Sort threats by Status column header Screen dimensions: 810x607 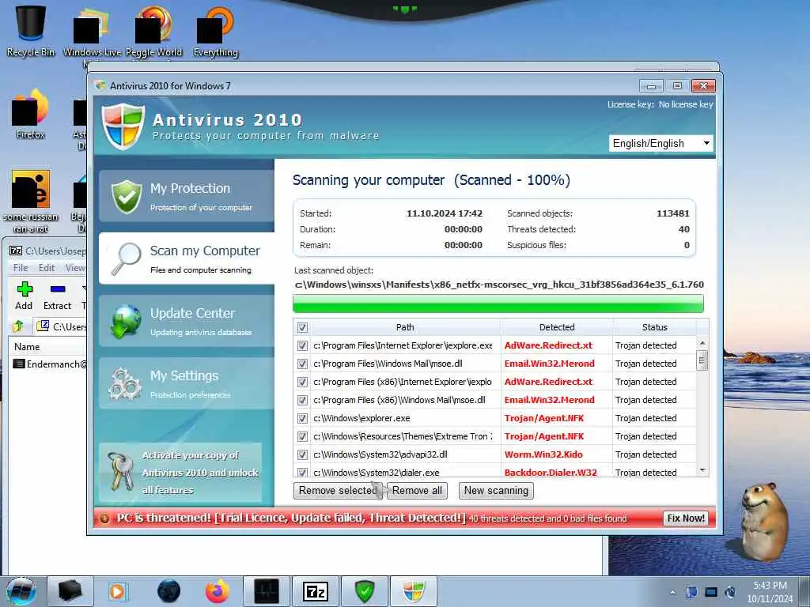pyautogui.click(x=654, y=327)
